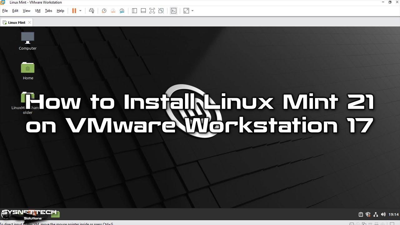Revert the VM to its snapshot

113,11
